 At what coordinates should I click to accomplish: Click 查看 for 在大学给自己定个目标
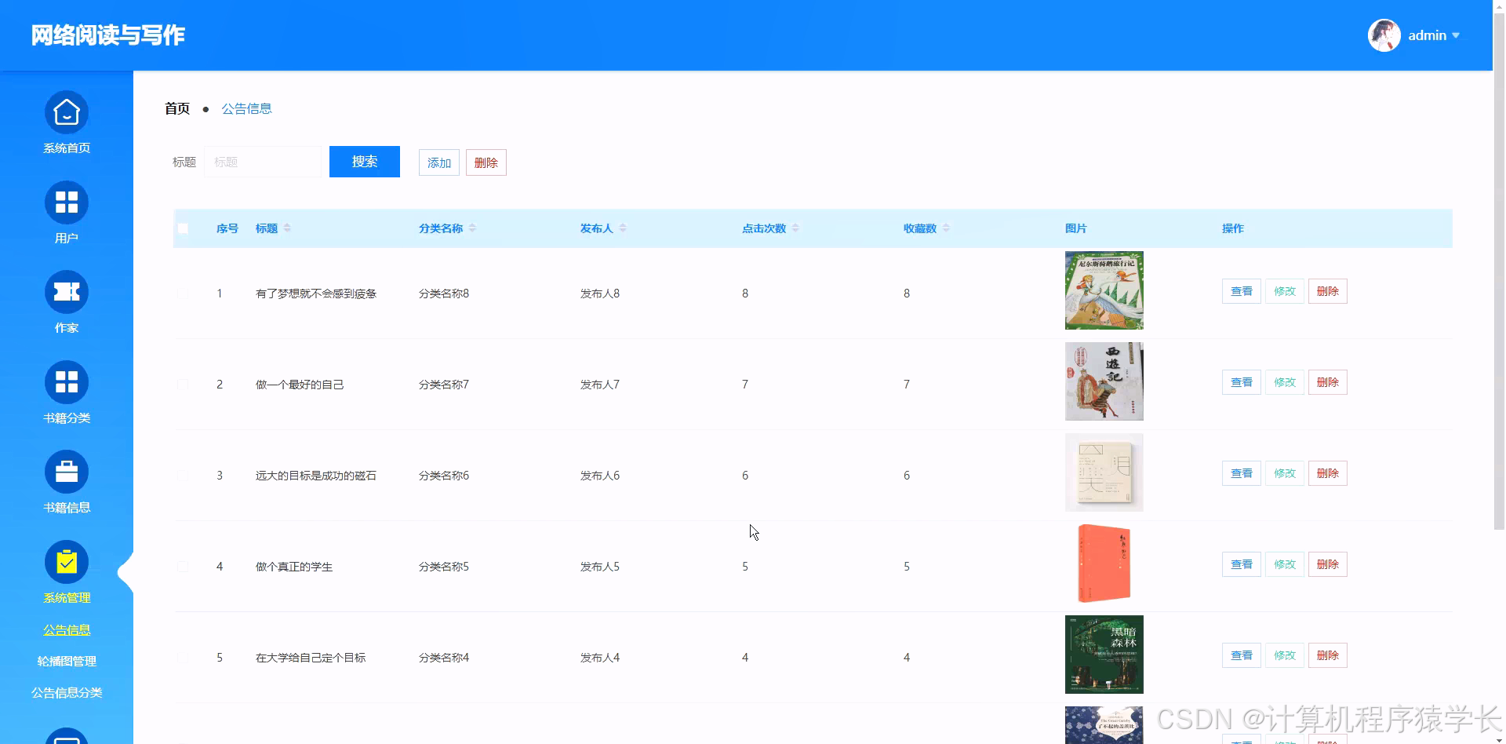(x=1242, y=655)
